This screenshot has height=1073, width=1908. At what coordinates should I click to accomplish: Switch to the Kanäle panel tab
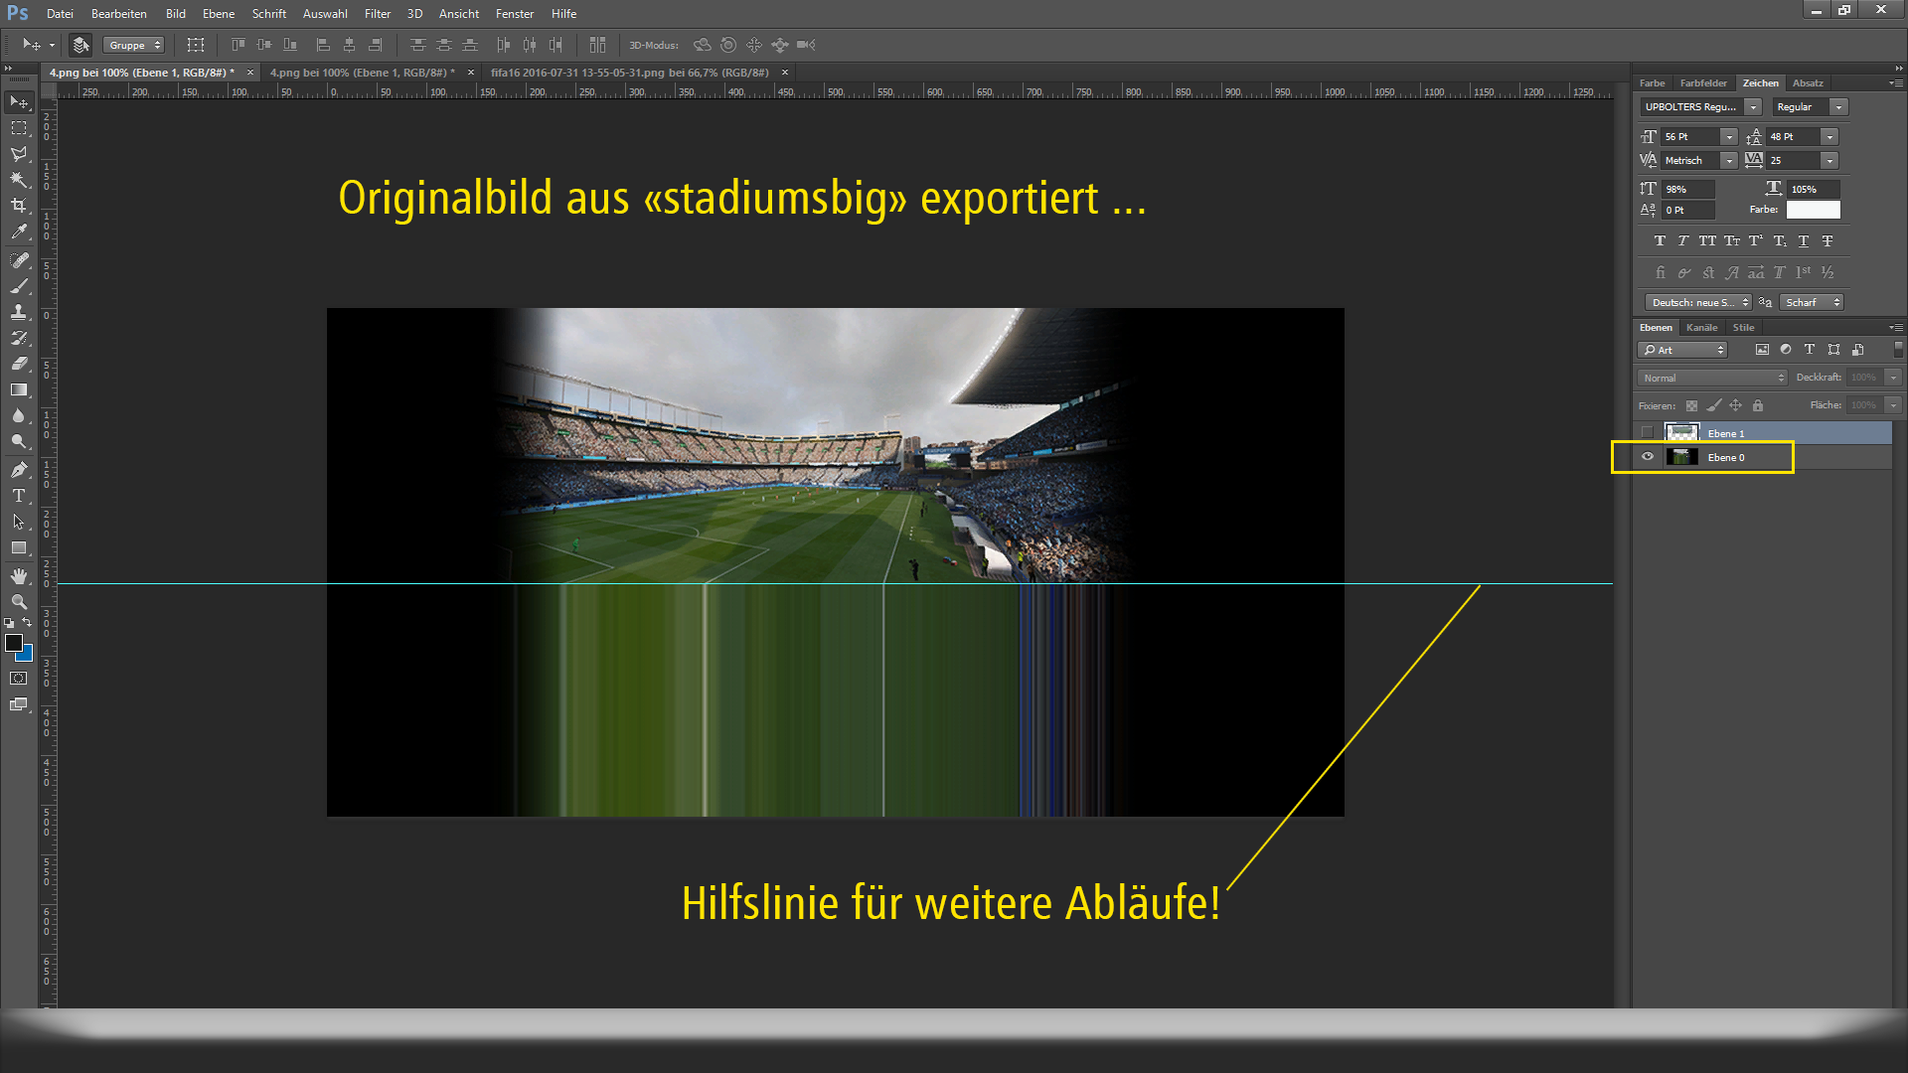1701,328
